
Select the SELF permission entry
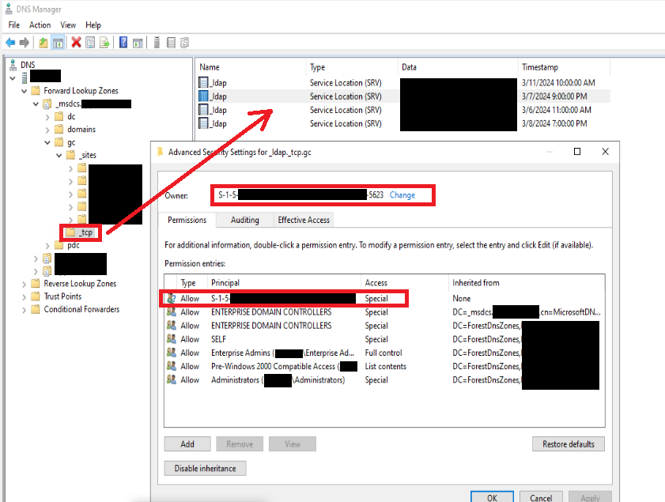[384, 339]
